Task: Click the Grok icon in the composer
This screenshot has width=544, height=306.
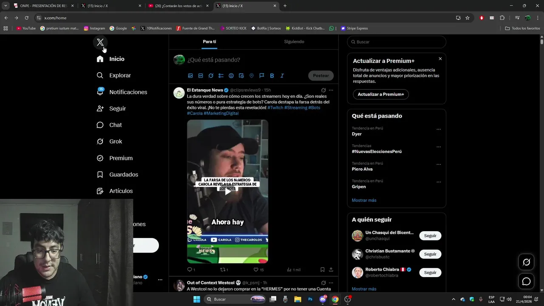Action: (x=211, y=76)
